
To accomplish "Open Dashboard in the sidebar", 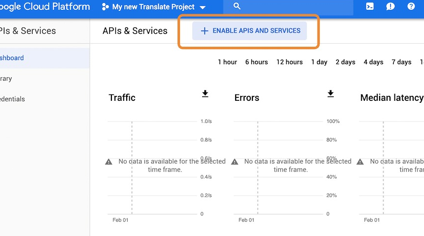I will point(12,58).
